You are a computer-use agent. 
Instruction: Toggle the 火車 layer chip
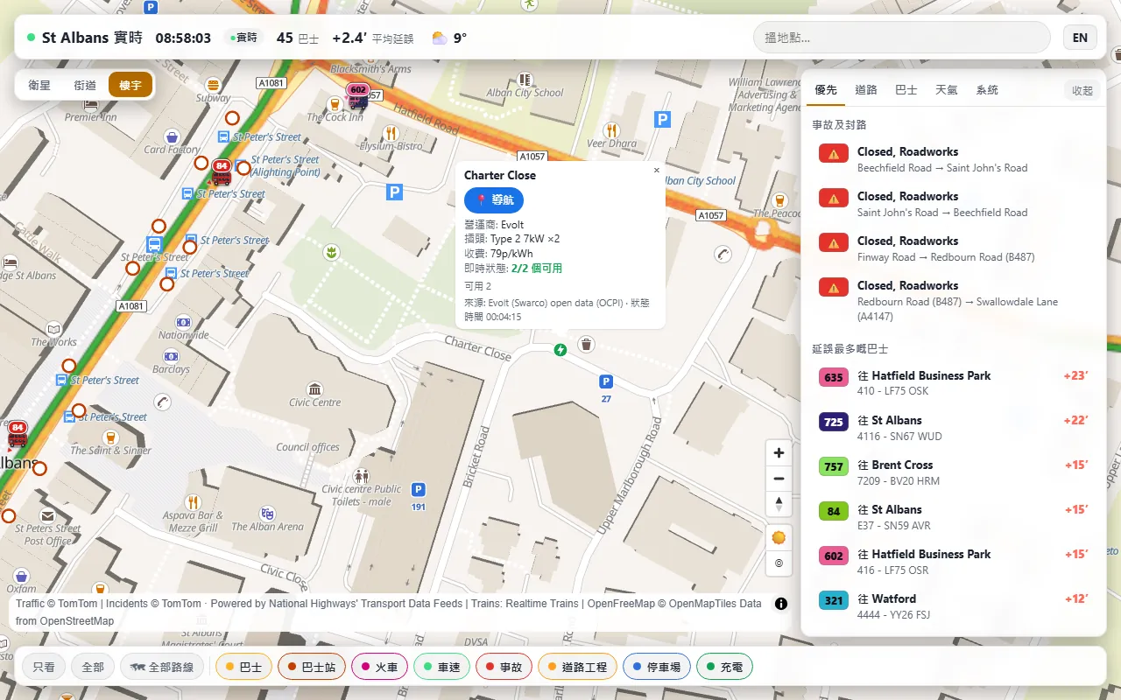379,667
